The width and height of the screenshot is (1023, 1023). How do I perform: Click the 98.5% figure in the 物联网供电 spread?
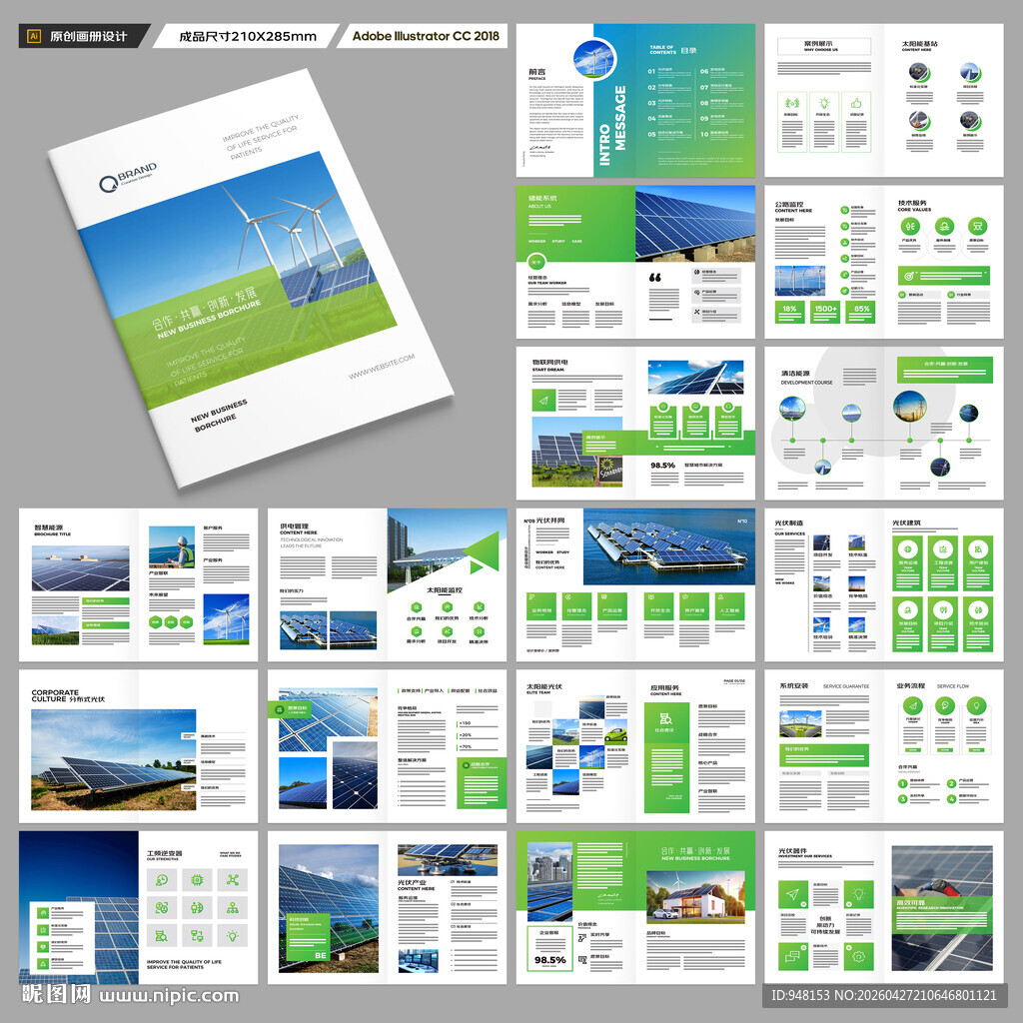(x=663, y=466)
